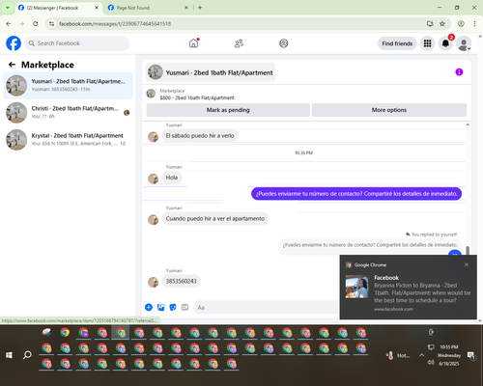Image resolution: width=483 pixels, height=386 pixels.
Task: Open the Chrome three-dot menu
Action: click(474, 24)
